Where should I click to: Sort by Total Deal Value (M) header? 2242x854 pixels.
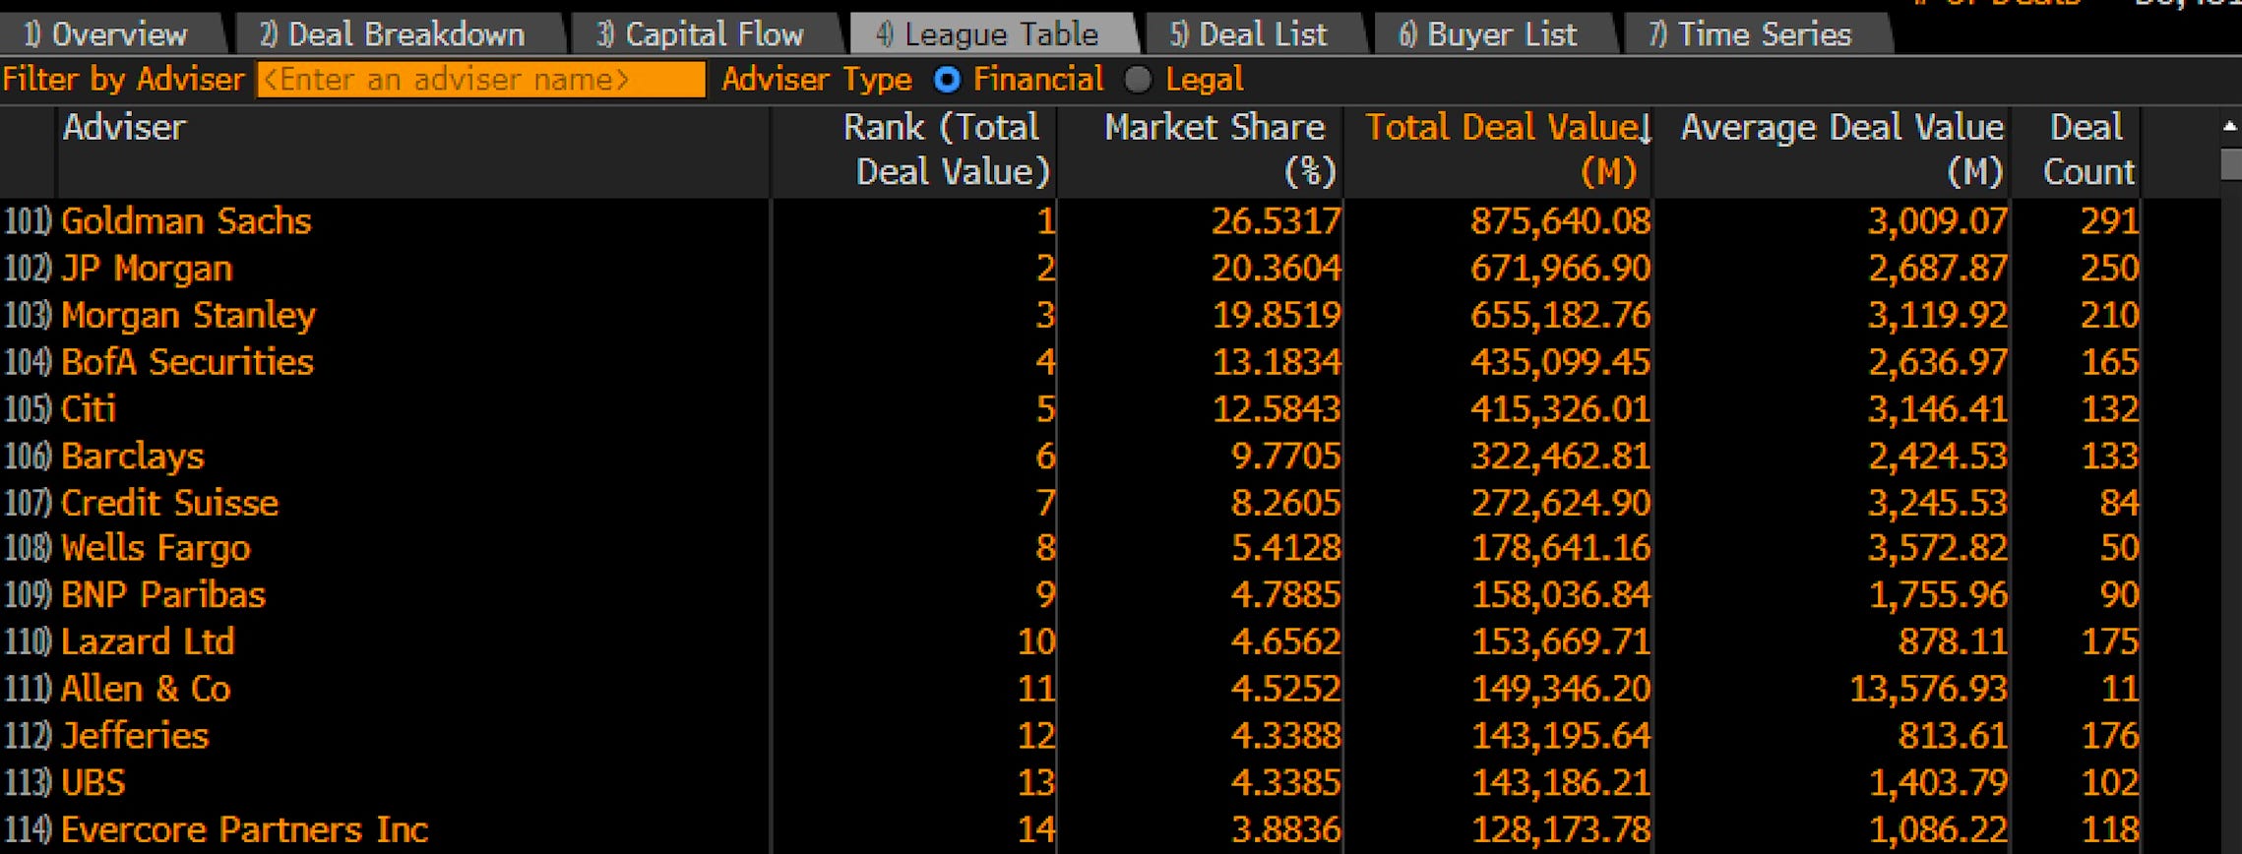pos(1499,150)
